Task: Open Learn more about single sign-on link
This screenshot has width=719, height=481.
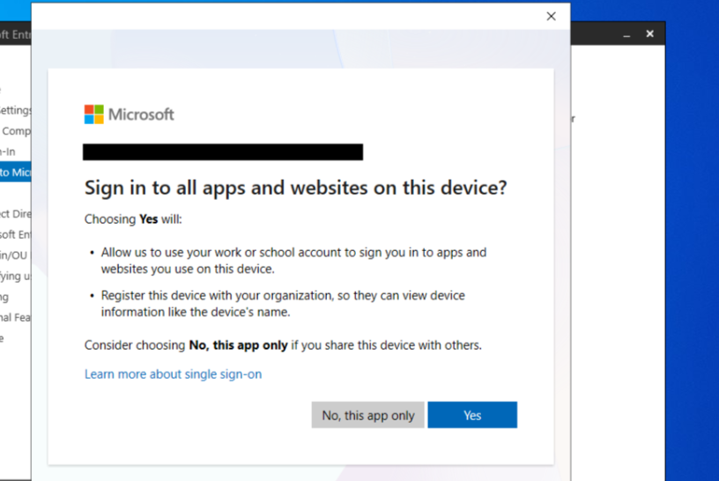Action: point(173,374)
